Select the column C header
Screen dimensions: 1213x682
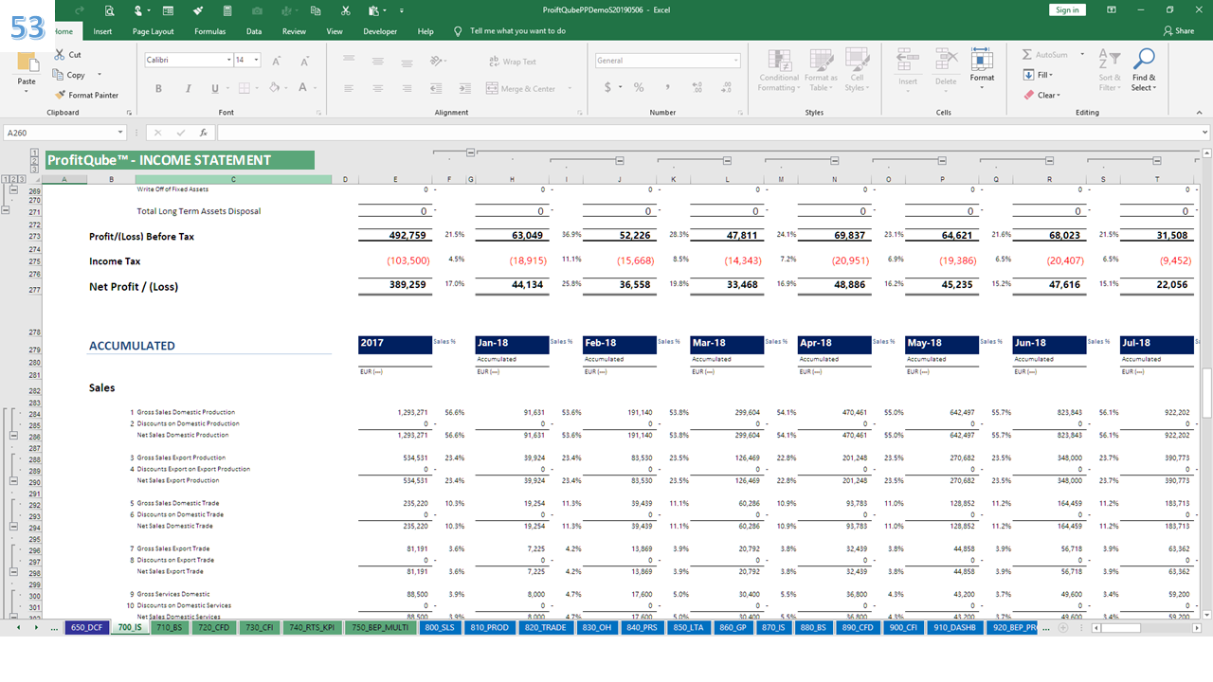click(x=233, y=179)
